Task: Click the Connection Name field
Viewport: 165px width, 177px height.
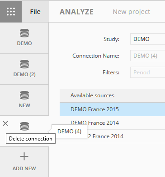Action: [147, 56]
